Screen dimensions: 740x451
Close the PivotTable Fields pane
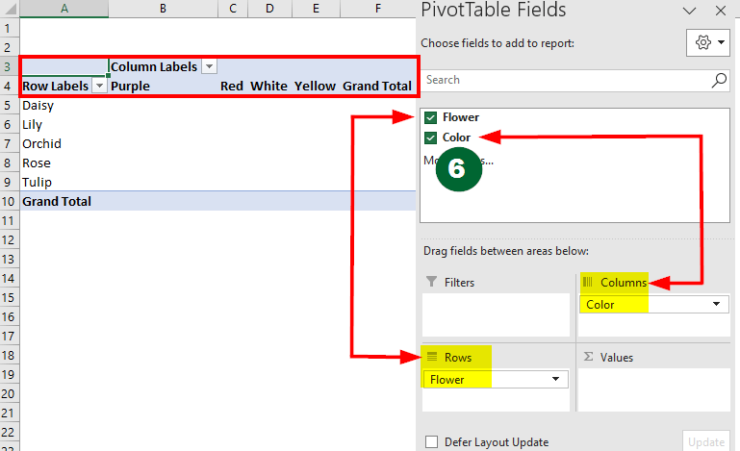720,12
